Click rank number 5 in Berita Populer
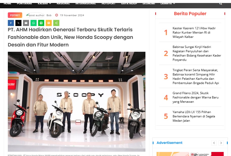 pyautogui.click(x=166, y=116)
